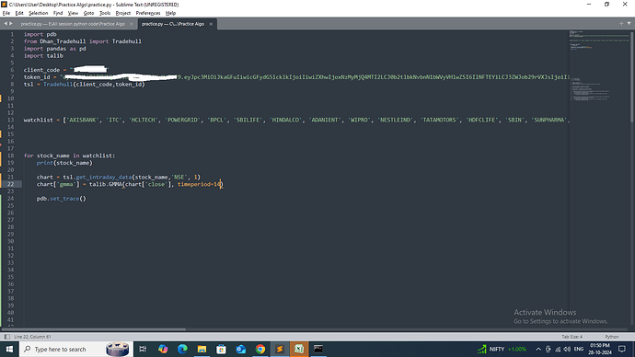Open Sublime Text taskbar icon
The image size is (635, 357).
280,349
